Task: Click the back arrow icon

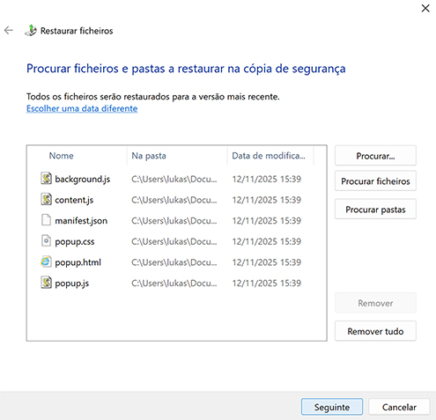Action: [x=9, y=30]
